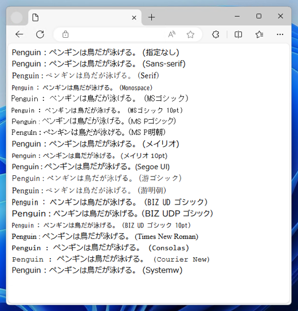Click the line labeled (BIZ UDP ゴシック)

pyautogui.click(x=112, y=214)
